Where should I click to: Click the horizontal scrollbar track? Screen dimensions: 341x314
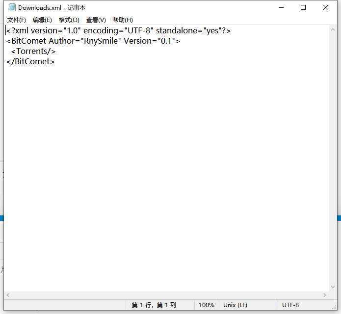[167, 295]
